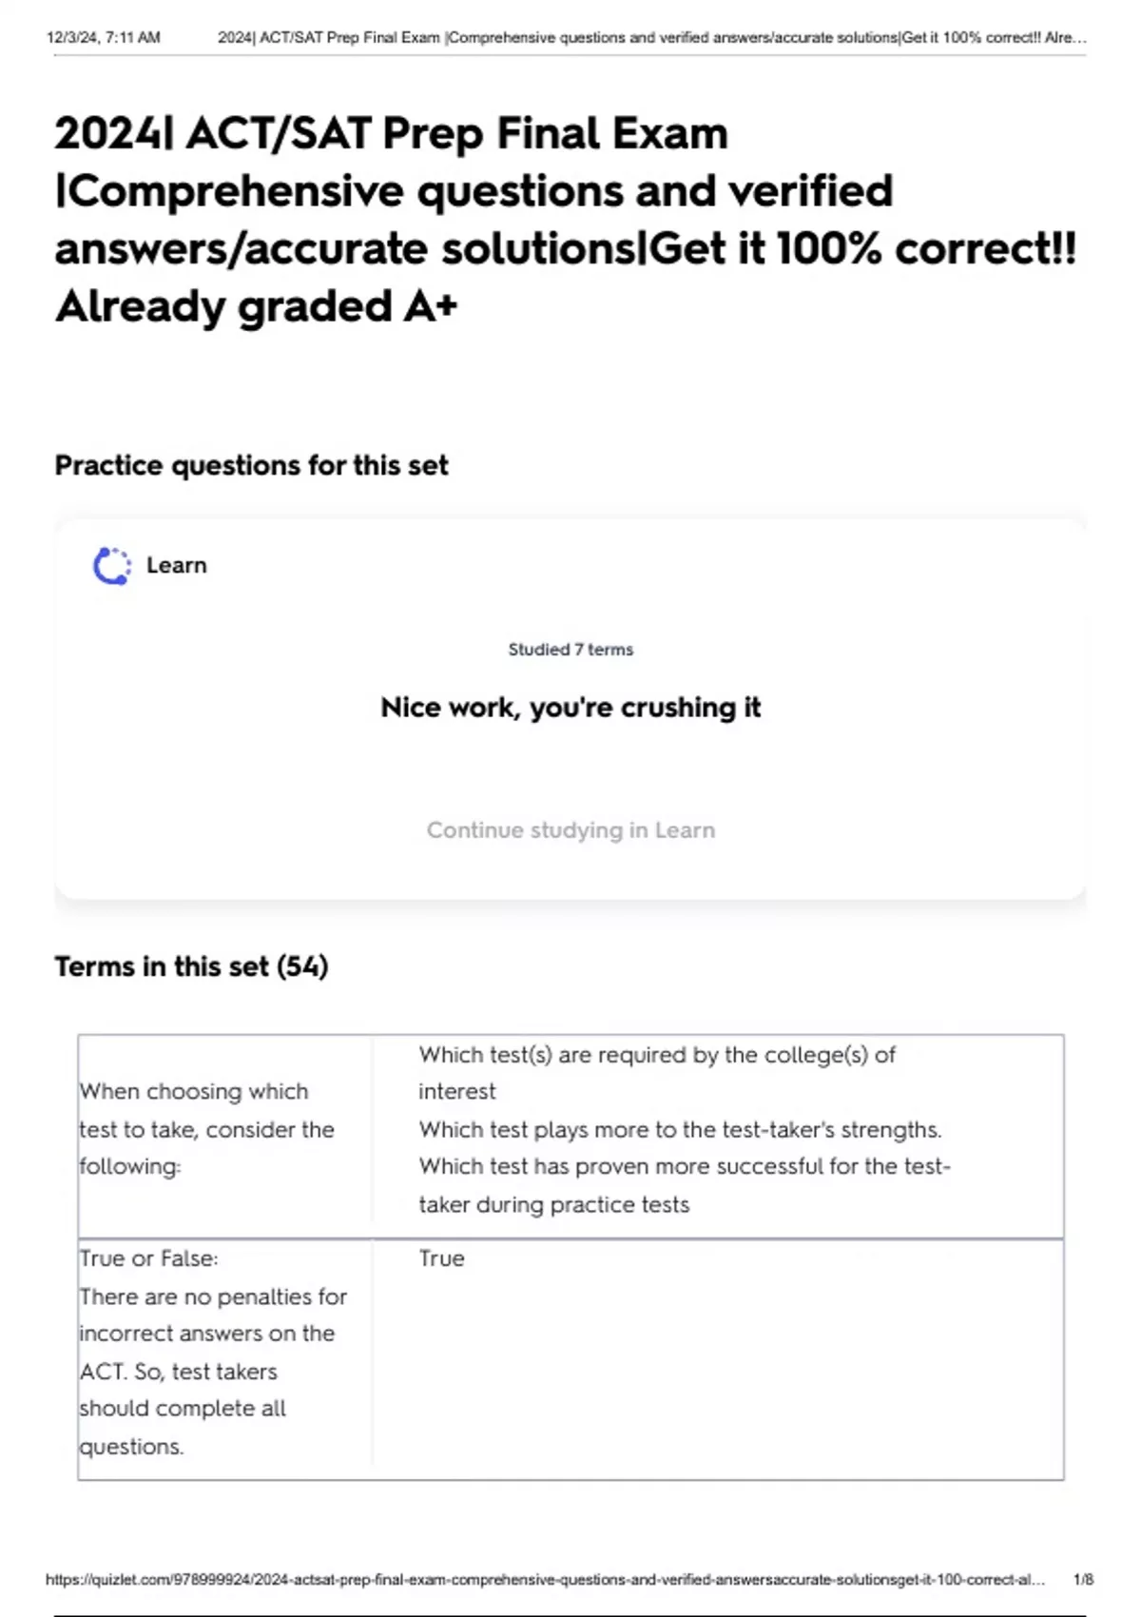Click 'Already graded A+' title line
The height and width of the screenshot is (1617, 1141).
click(257, 307)
